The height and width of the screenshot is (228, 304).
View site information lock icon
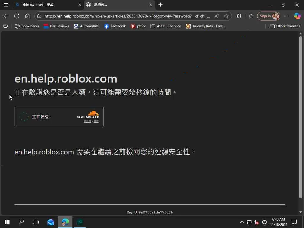39,16
